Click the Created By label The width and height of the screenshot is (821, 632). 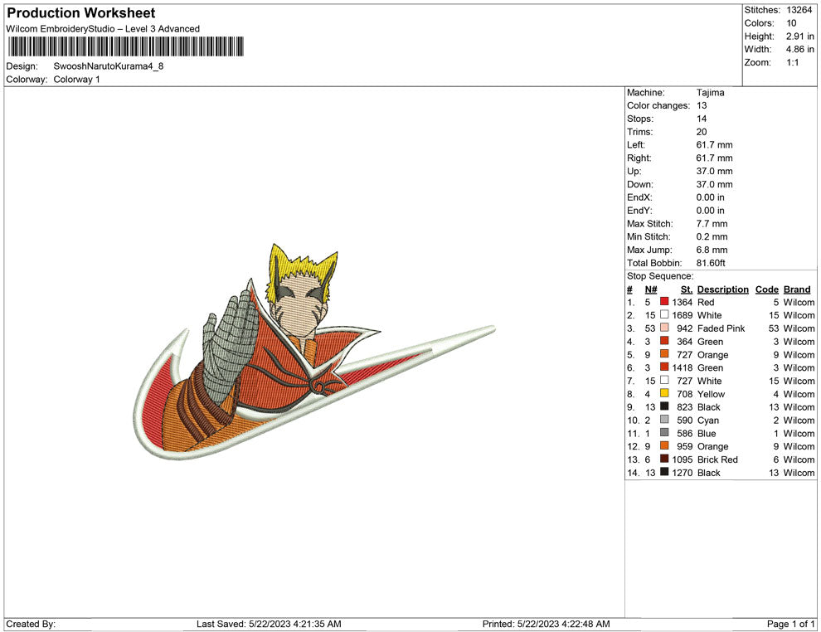pos(31,624)
